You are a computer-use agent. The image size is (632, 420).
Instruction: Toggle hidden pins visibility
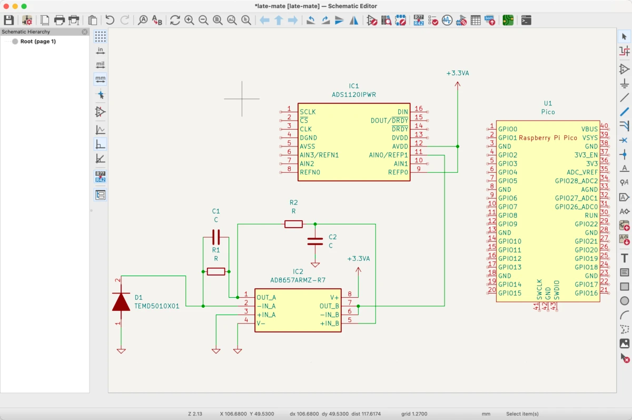[x=100, y=112]
